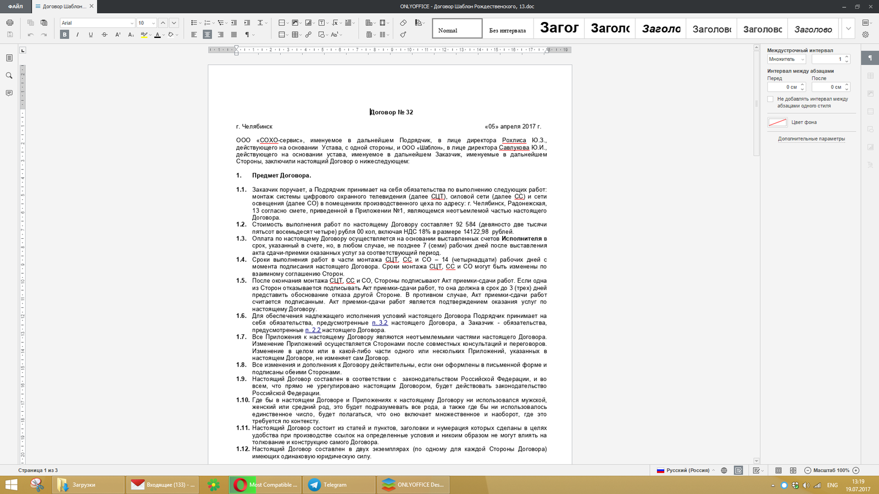Paste from clipboard using the paste icon
Image resolution: width=879 pixels, height=494 pixels.
tap(44, 23)
